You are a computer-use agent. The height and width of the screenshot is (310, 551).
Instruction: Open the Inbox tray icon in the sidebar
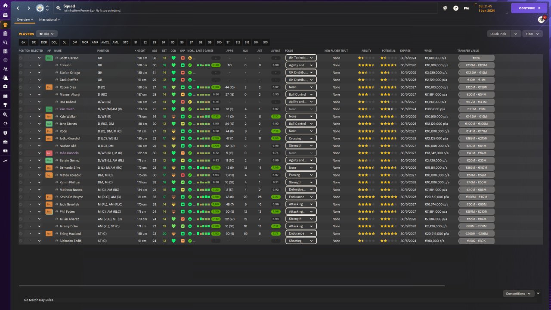tap(5, 15)
